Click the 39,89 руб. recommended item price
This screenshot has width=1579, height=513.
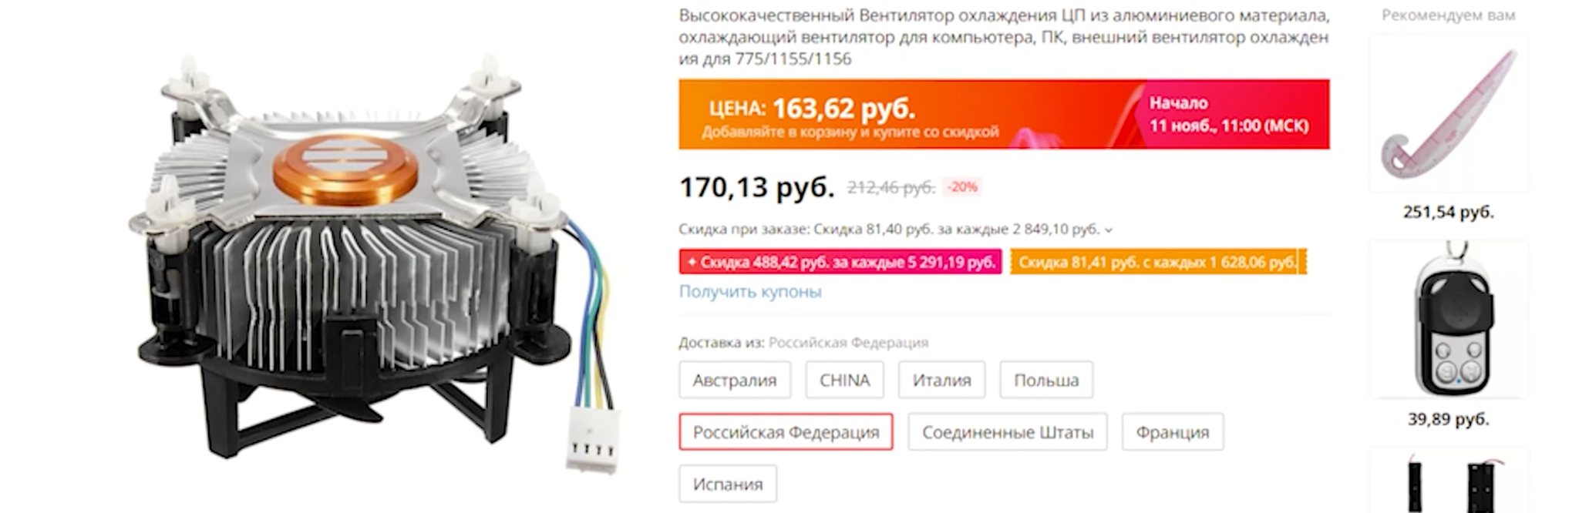pyautogui.click(x=1448, y=419)
